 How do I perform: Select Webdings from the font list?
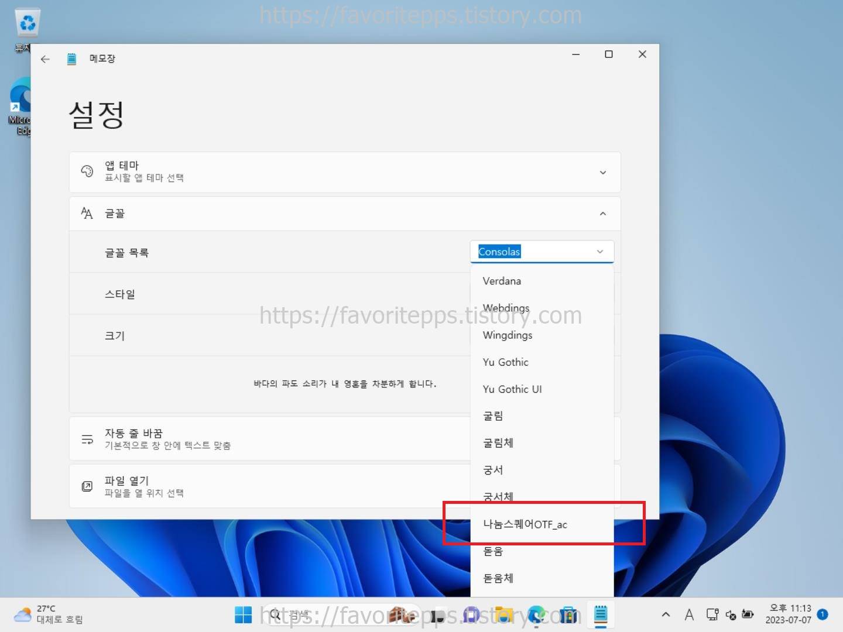[542, 308]
